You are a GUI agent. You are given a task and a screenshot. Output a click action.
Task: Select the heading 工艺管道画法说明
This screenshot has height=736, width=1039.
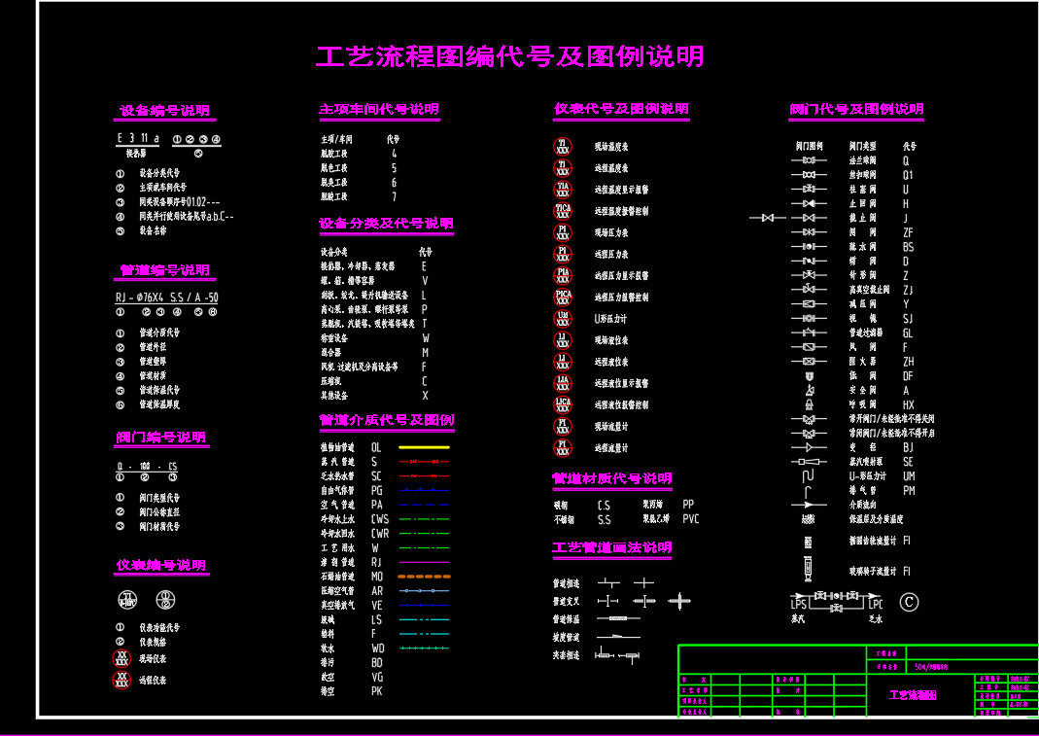point(612,547)
